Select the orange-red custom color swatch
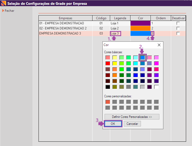The width and height of the screenshot is (192, 146). click(x=108, y=102)
